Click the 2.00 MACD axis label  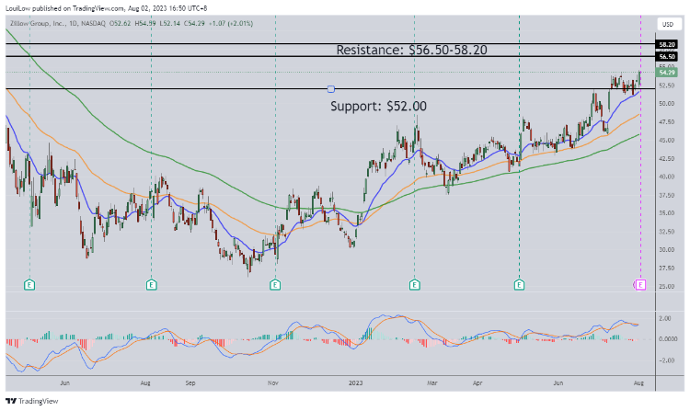pyautogui.click(x=665, y=318)
